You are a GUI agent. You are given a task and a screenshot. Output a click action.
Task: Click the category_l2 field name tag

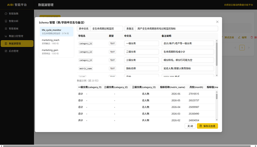pos(86,52)
